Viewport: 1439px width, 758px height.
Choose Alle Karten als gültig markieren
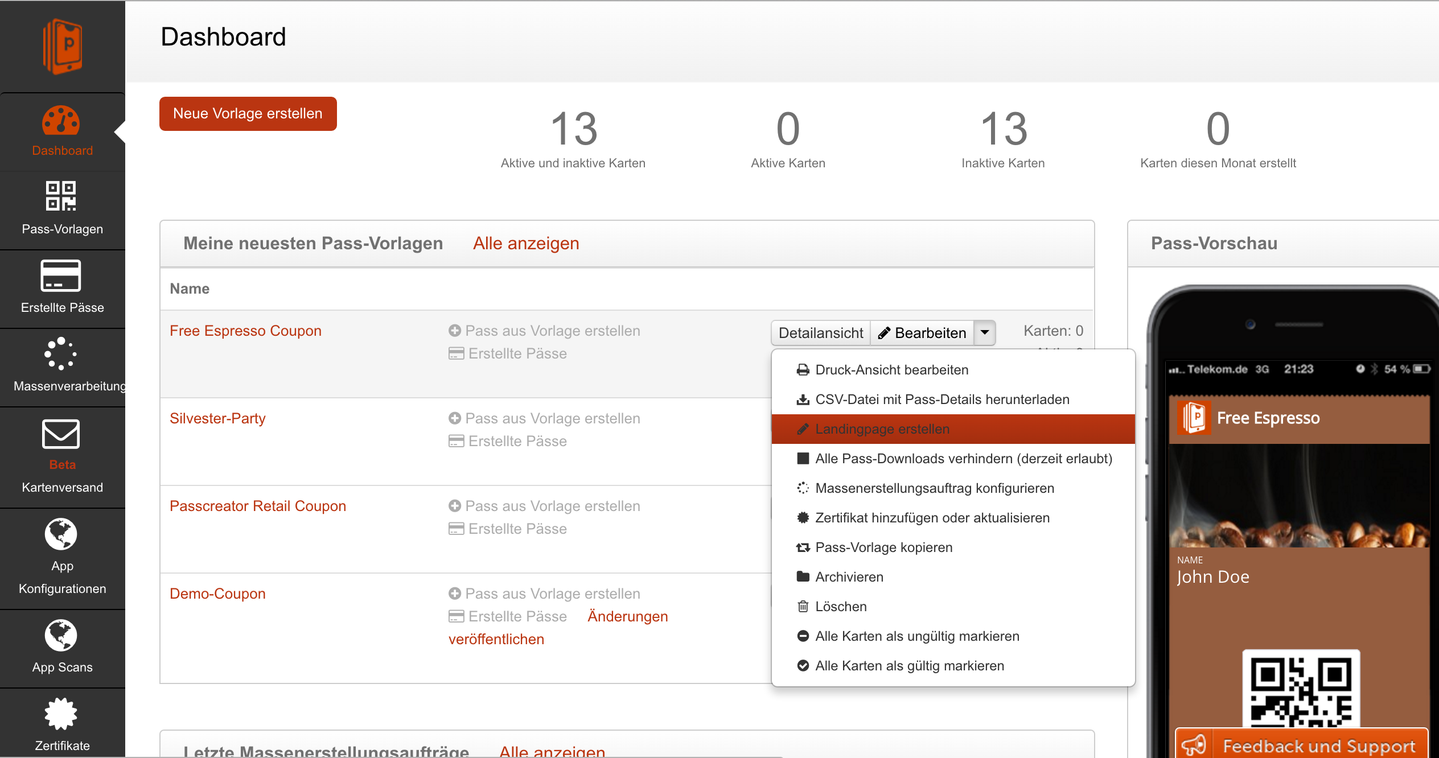tap(953, 666)
